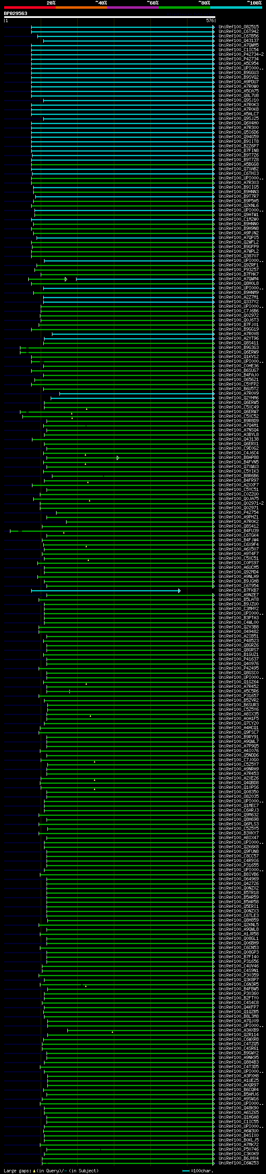Select hit label UniRef100_A9PDU7
The width and height of the screenshot is (266, 1174).
click(x=239, y=82)
